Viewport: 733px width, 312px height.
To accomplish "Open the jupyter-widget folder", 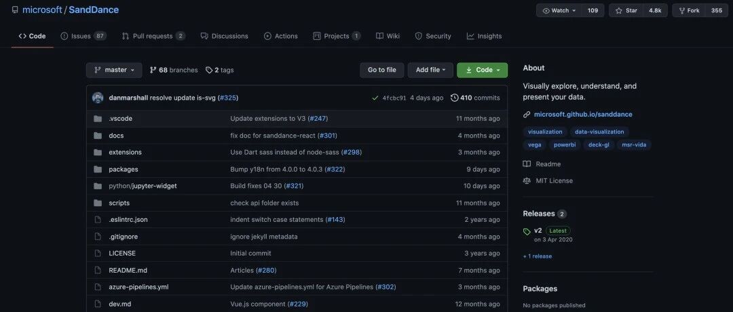I will [x=154, y=186].
